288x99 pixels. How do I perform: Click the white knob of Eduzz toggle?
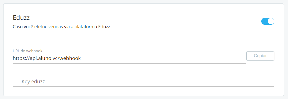[271, 21]
